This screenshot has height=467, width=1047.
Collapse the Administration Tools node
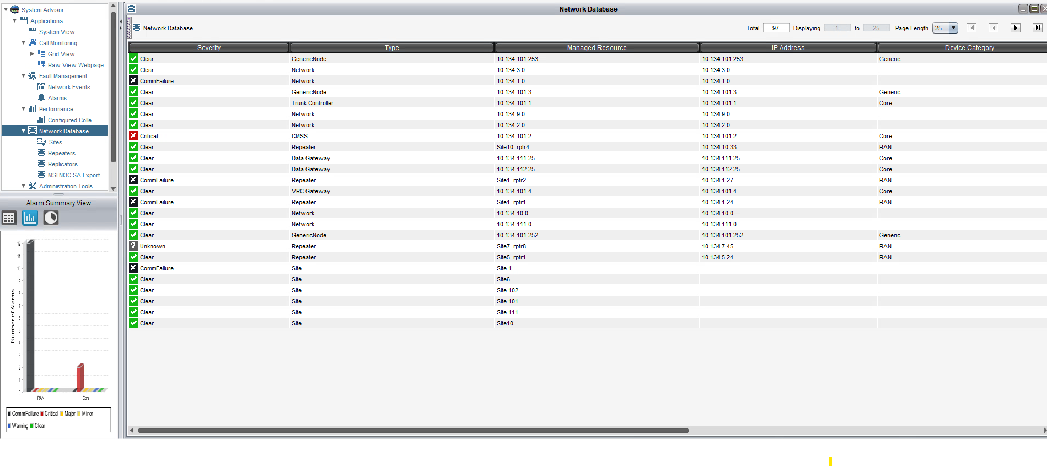[x=23, y=186]
